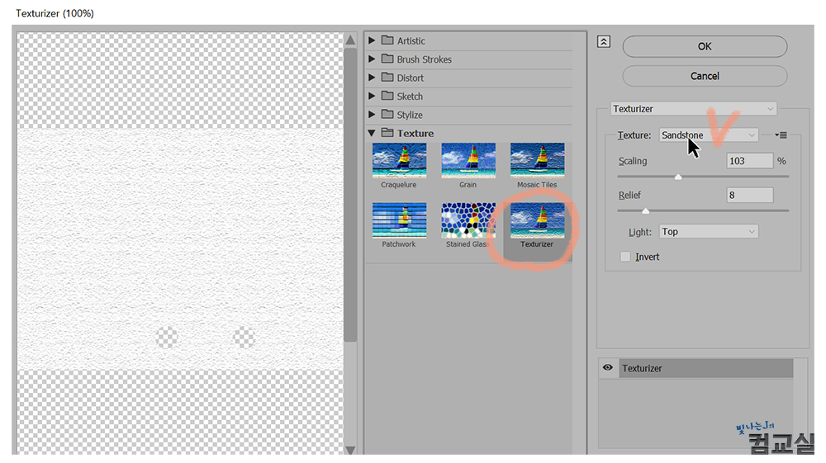Click the preview vertical scrollbar thumb
826x463 pixels.
click(x=350, y=195)
